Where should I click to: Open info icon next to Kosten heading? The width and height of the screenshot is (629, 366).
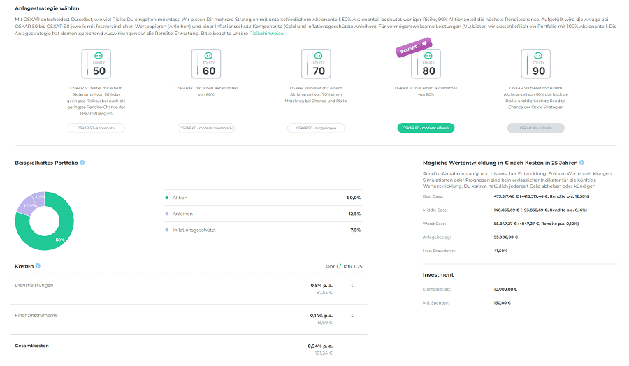click(x=38, y=266)
